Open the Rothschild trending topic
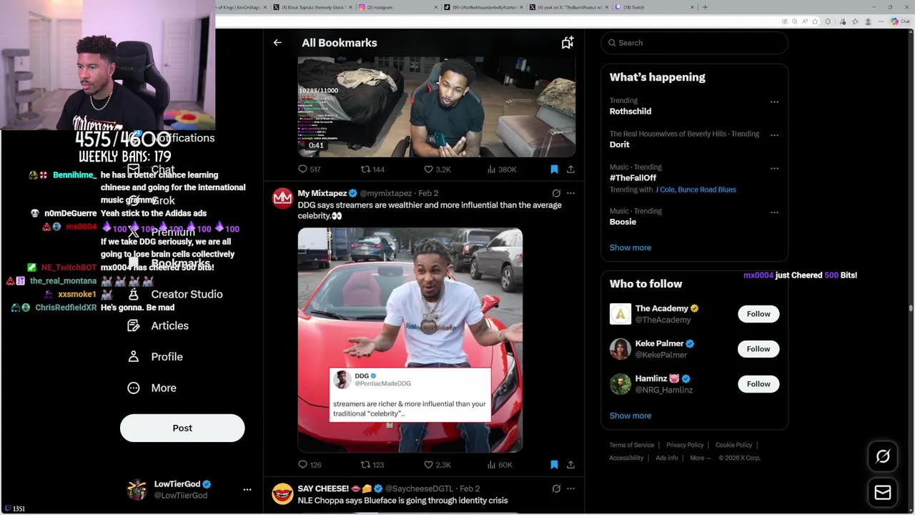The image size is (915, 515). (x=630, y=112)
